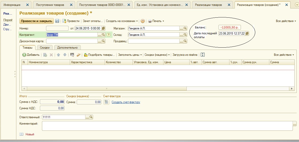Click calendar icon beside last payment date
Image resolution: width=299 pixels, height=142 pixels.
click(x=247, y=34)
